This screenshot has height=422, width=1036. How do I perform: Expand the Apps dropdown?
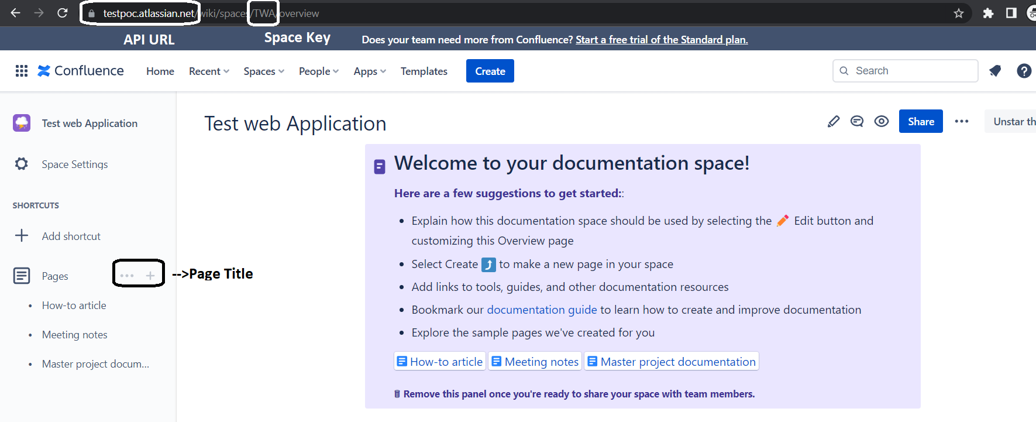tap(370, 71)
